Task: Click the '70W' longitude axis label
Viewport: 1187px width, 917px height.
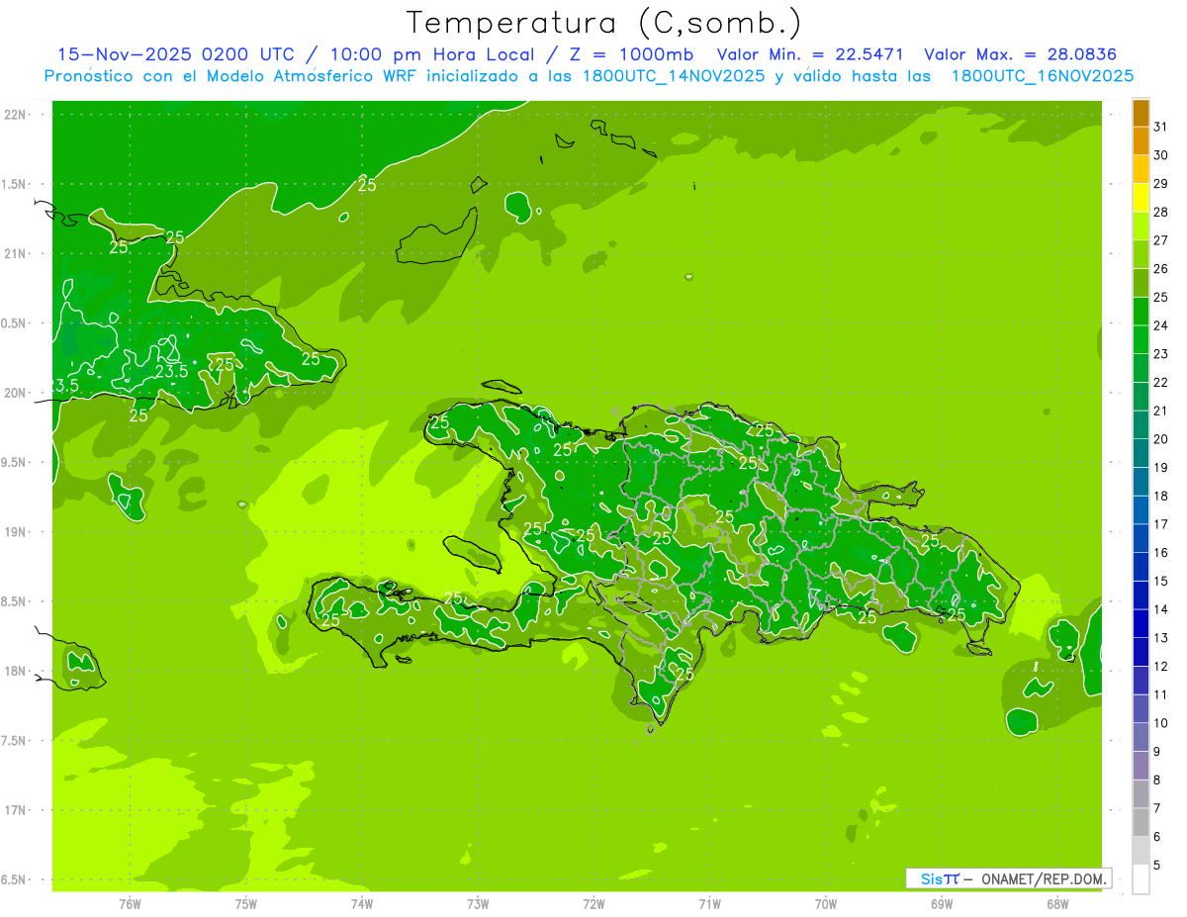Action: click(x=826, y=903)
